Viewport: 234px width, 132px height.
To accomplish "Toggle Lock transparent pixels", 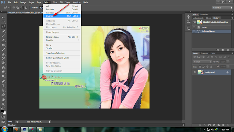I will pyautogui.click(x=200, y=67).
